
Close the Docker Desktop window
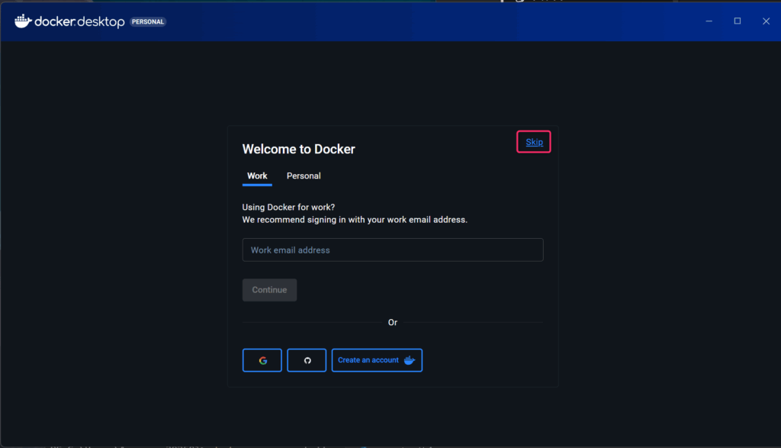pos(766,21)
